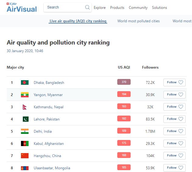Click the Pakistan flag icon

(25, 119)
